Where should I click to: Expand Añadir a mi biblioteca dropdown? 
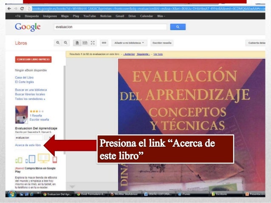(129, 43)
